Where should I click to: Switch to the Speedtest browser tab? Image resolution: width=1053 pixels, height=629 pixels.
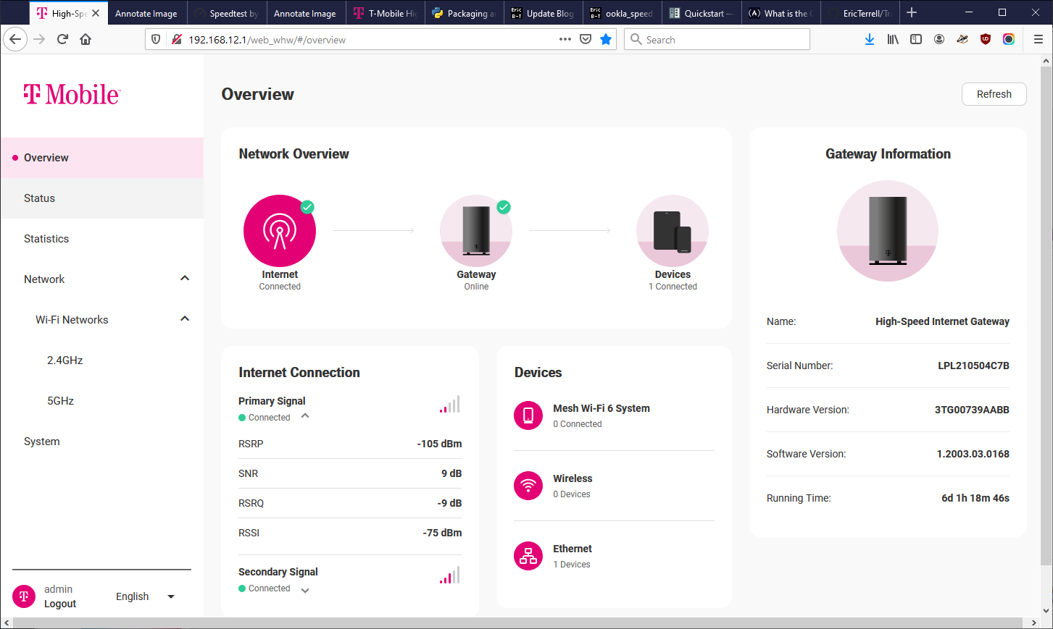click(227, 13)
